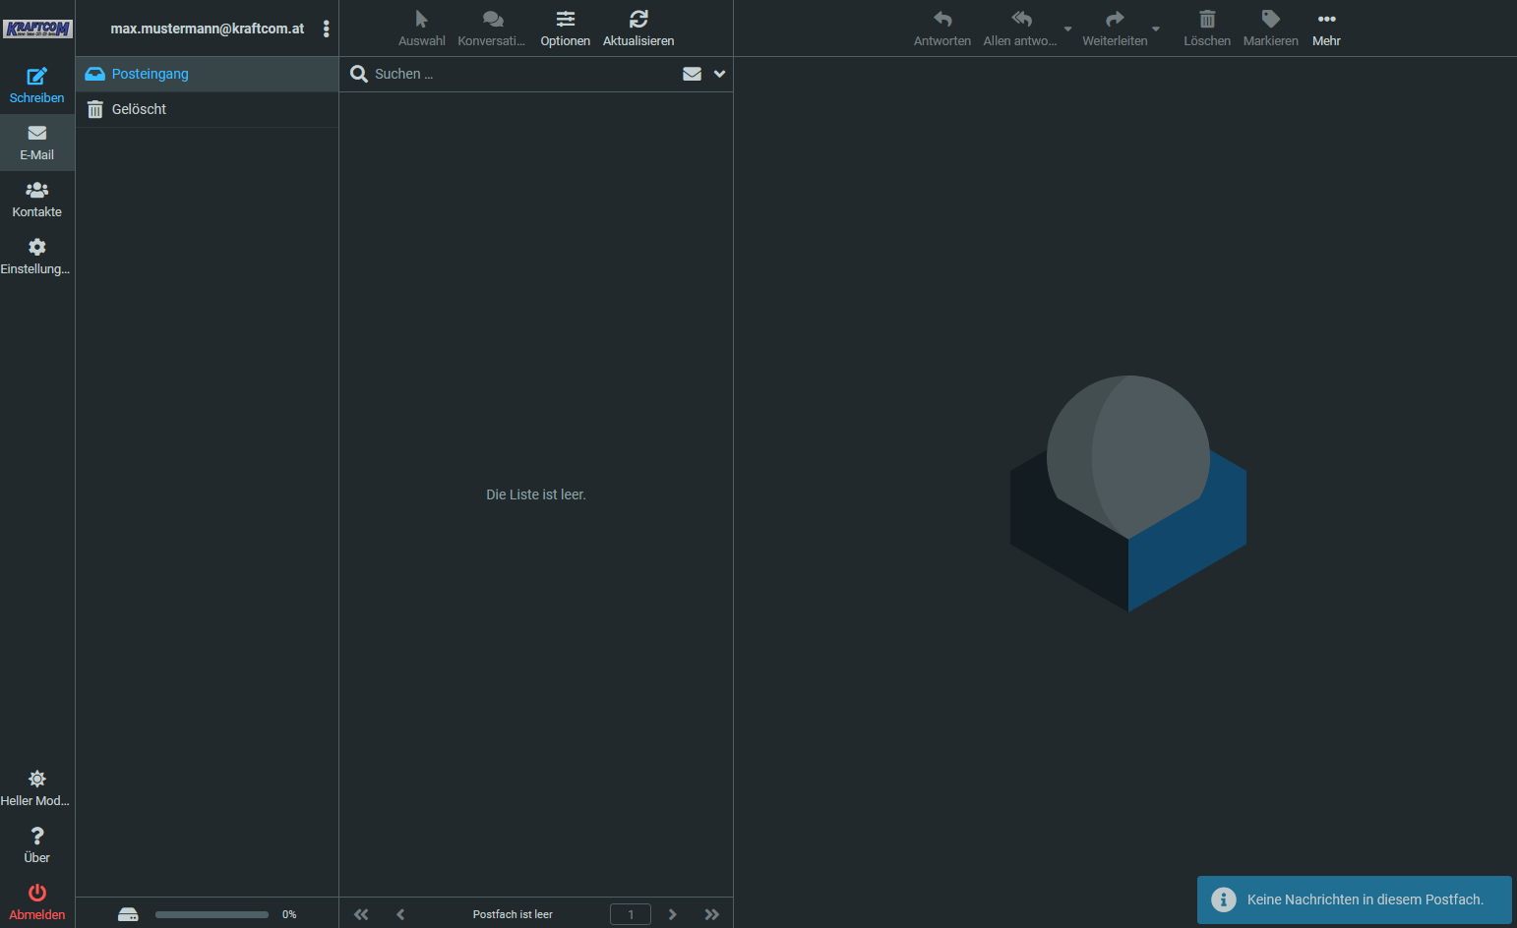Select the Posteingang folder
Image resolution: width=1517 pixels, height=928 pixels.
tap(150, 74)
